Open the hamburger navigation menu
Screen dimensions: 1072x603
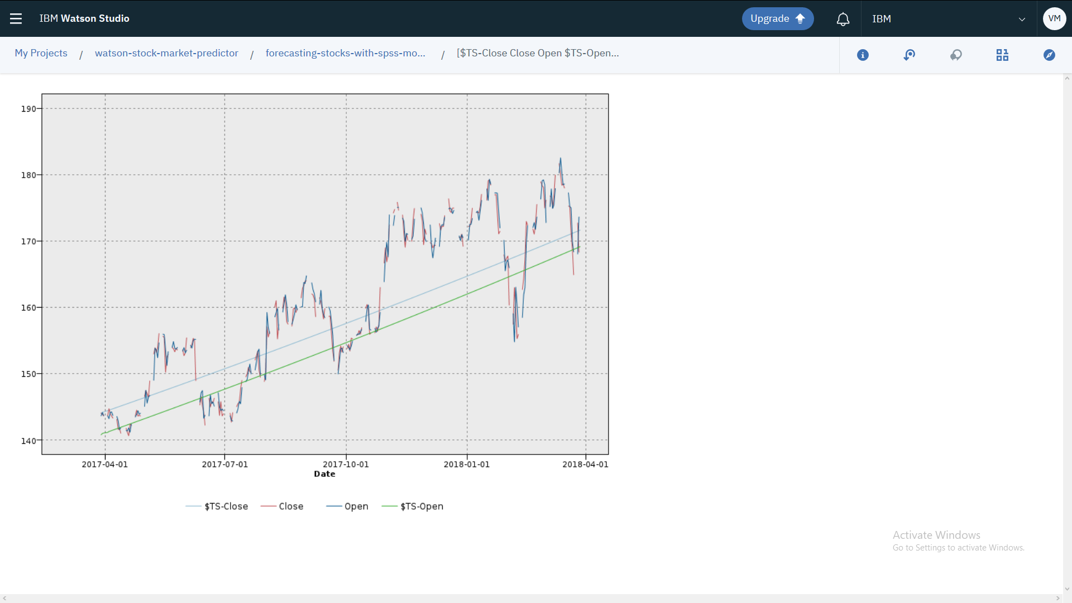(16, 18)
